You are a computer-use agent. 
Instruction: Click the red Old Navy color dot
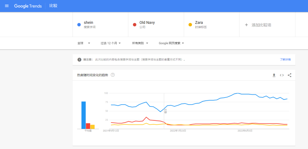pyautogui.click(x=134, y=25)
